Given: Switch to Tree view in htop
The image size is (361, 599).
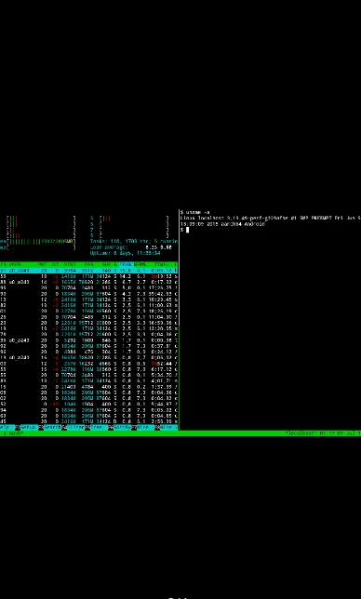Looking at the screenshot, I should click(x=99, y=427).
